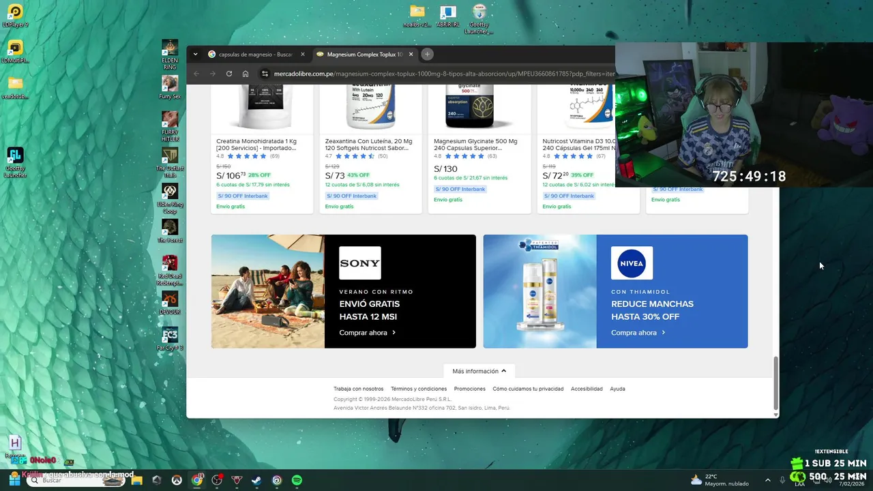The height and width of the screenshot is (491, 873).
Task: Close the Magnesium Complex Toplux tab
Action: 411,54
